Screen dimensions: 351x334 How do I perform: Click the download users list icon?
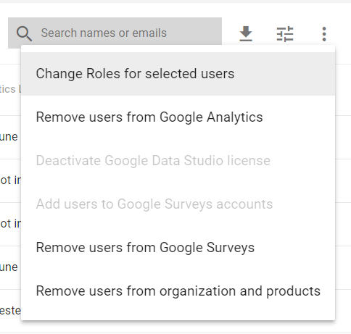(x=246, y=33)
